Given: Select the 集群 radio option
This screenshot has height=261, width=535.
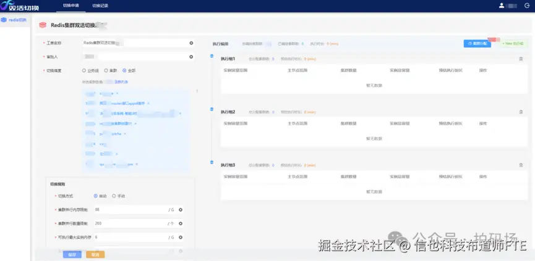Looking at the screenshot, I should [x=111, y=70].
